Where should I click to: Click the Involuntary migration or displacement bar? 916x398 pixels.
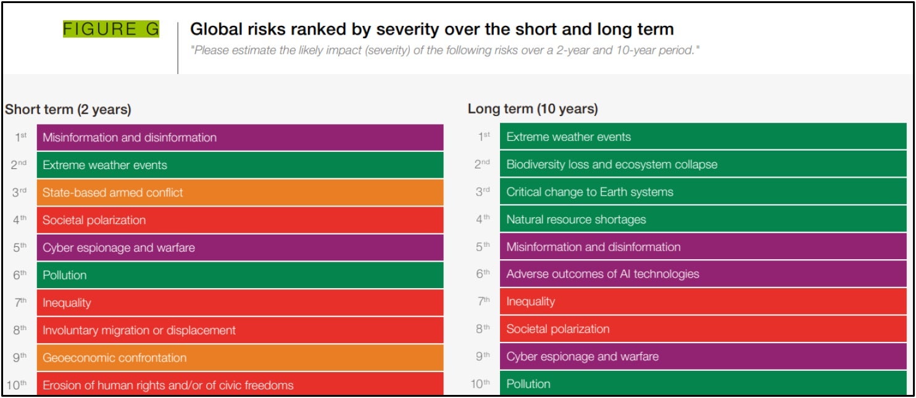pos(239,330)
